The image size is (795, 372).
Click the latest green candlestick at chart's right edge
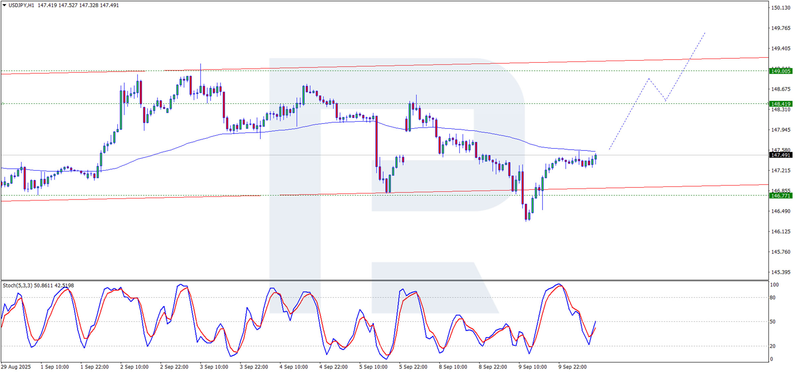point(596,157)
